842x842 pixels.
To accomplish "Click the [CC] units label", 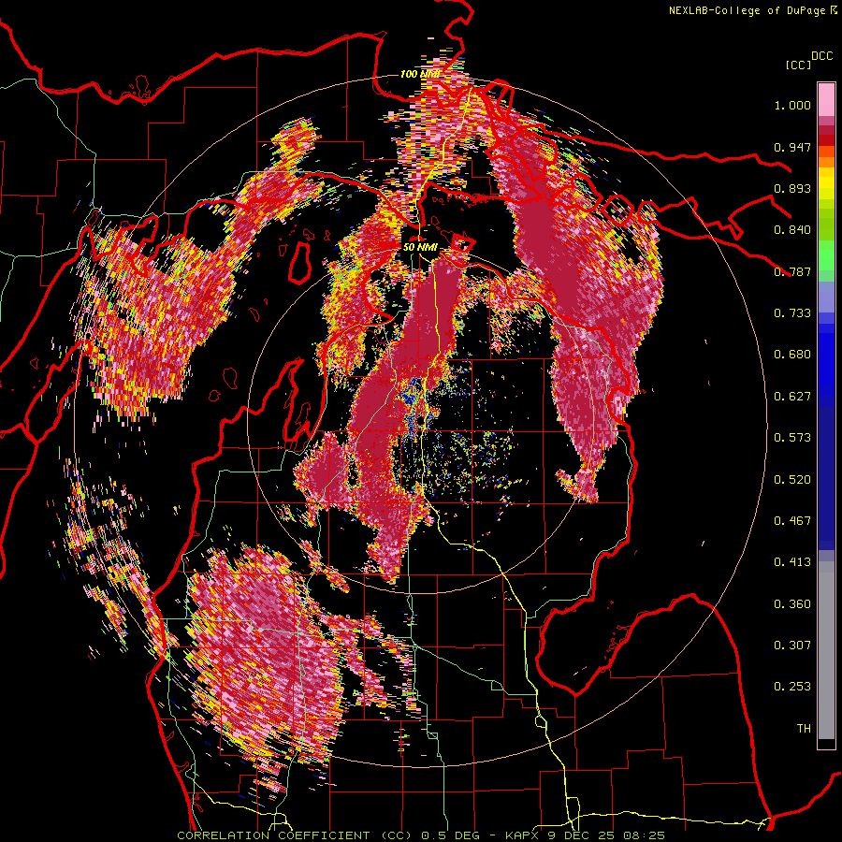I will coord(799,65).
